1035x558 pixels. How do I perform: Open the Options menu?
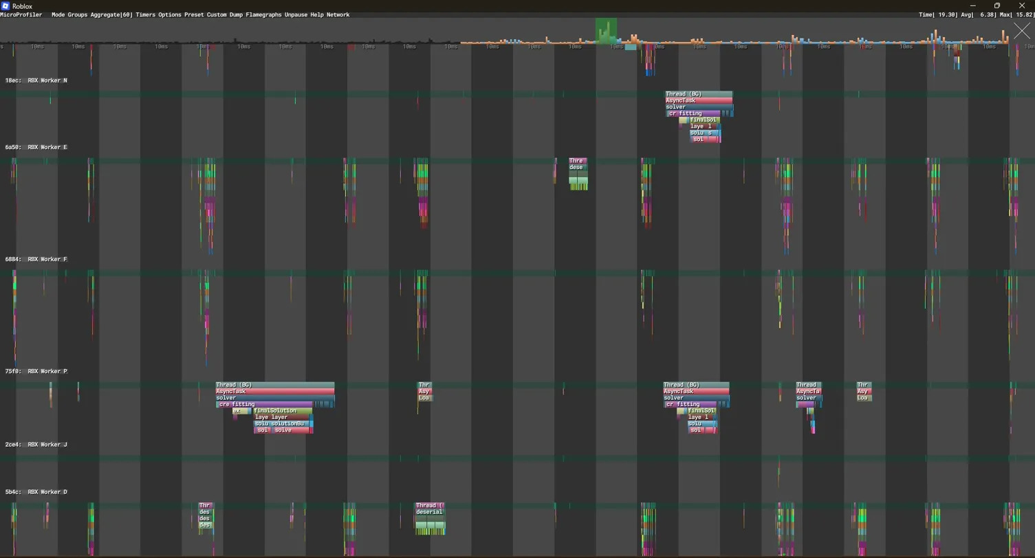170,14
